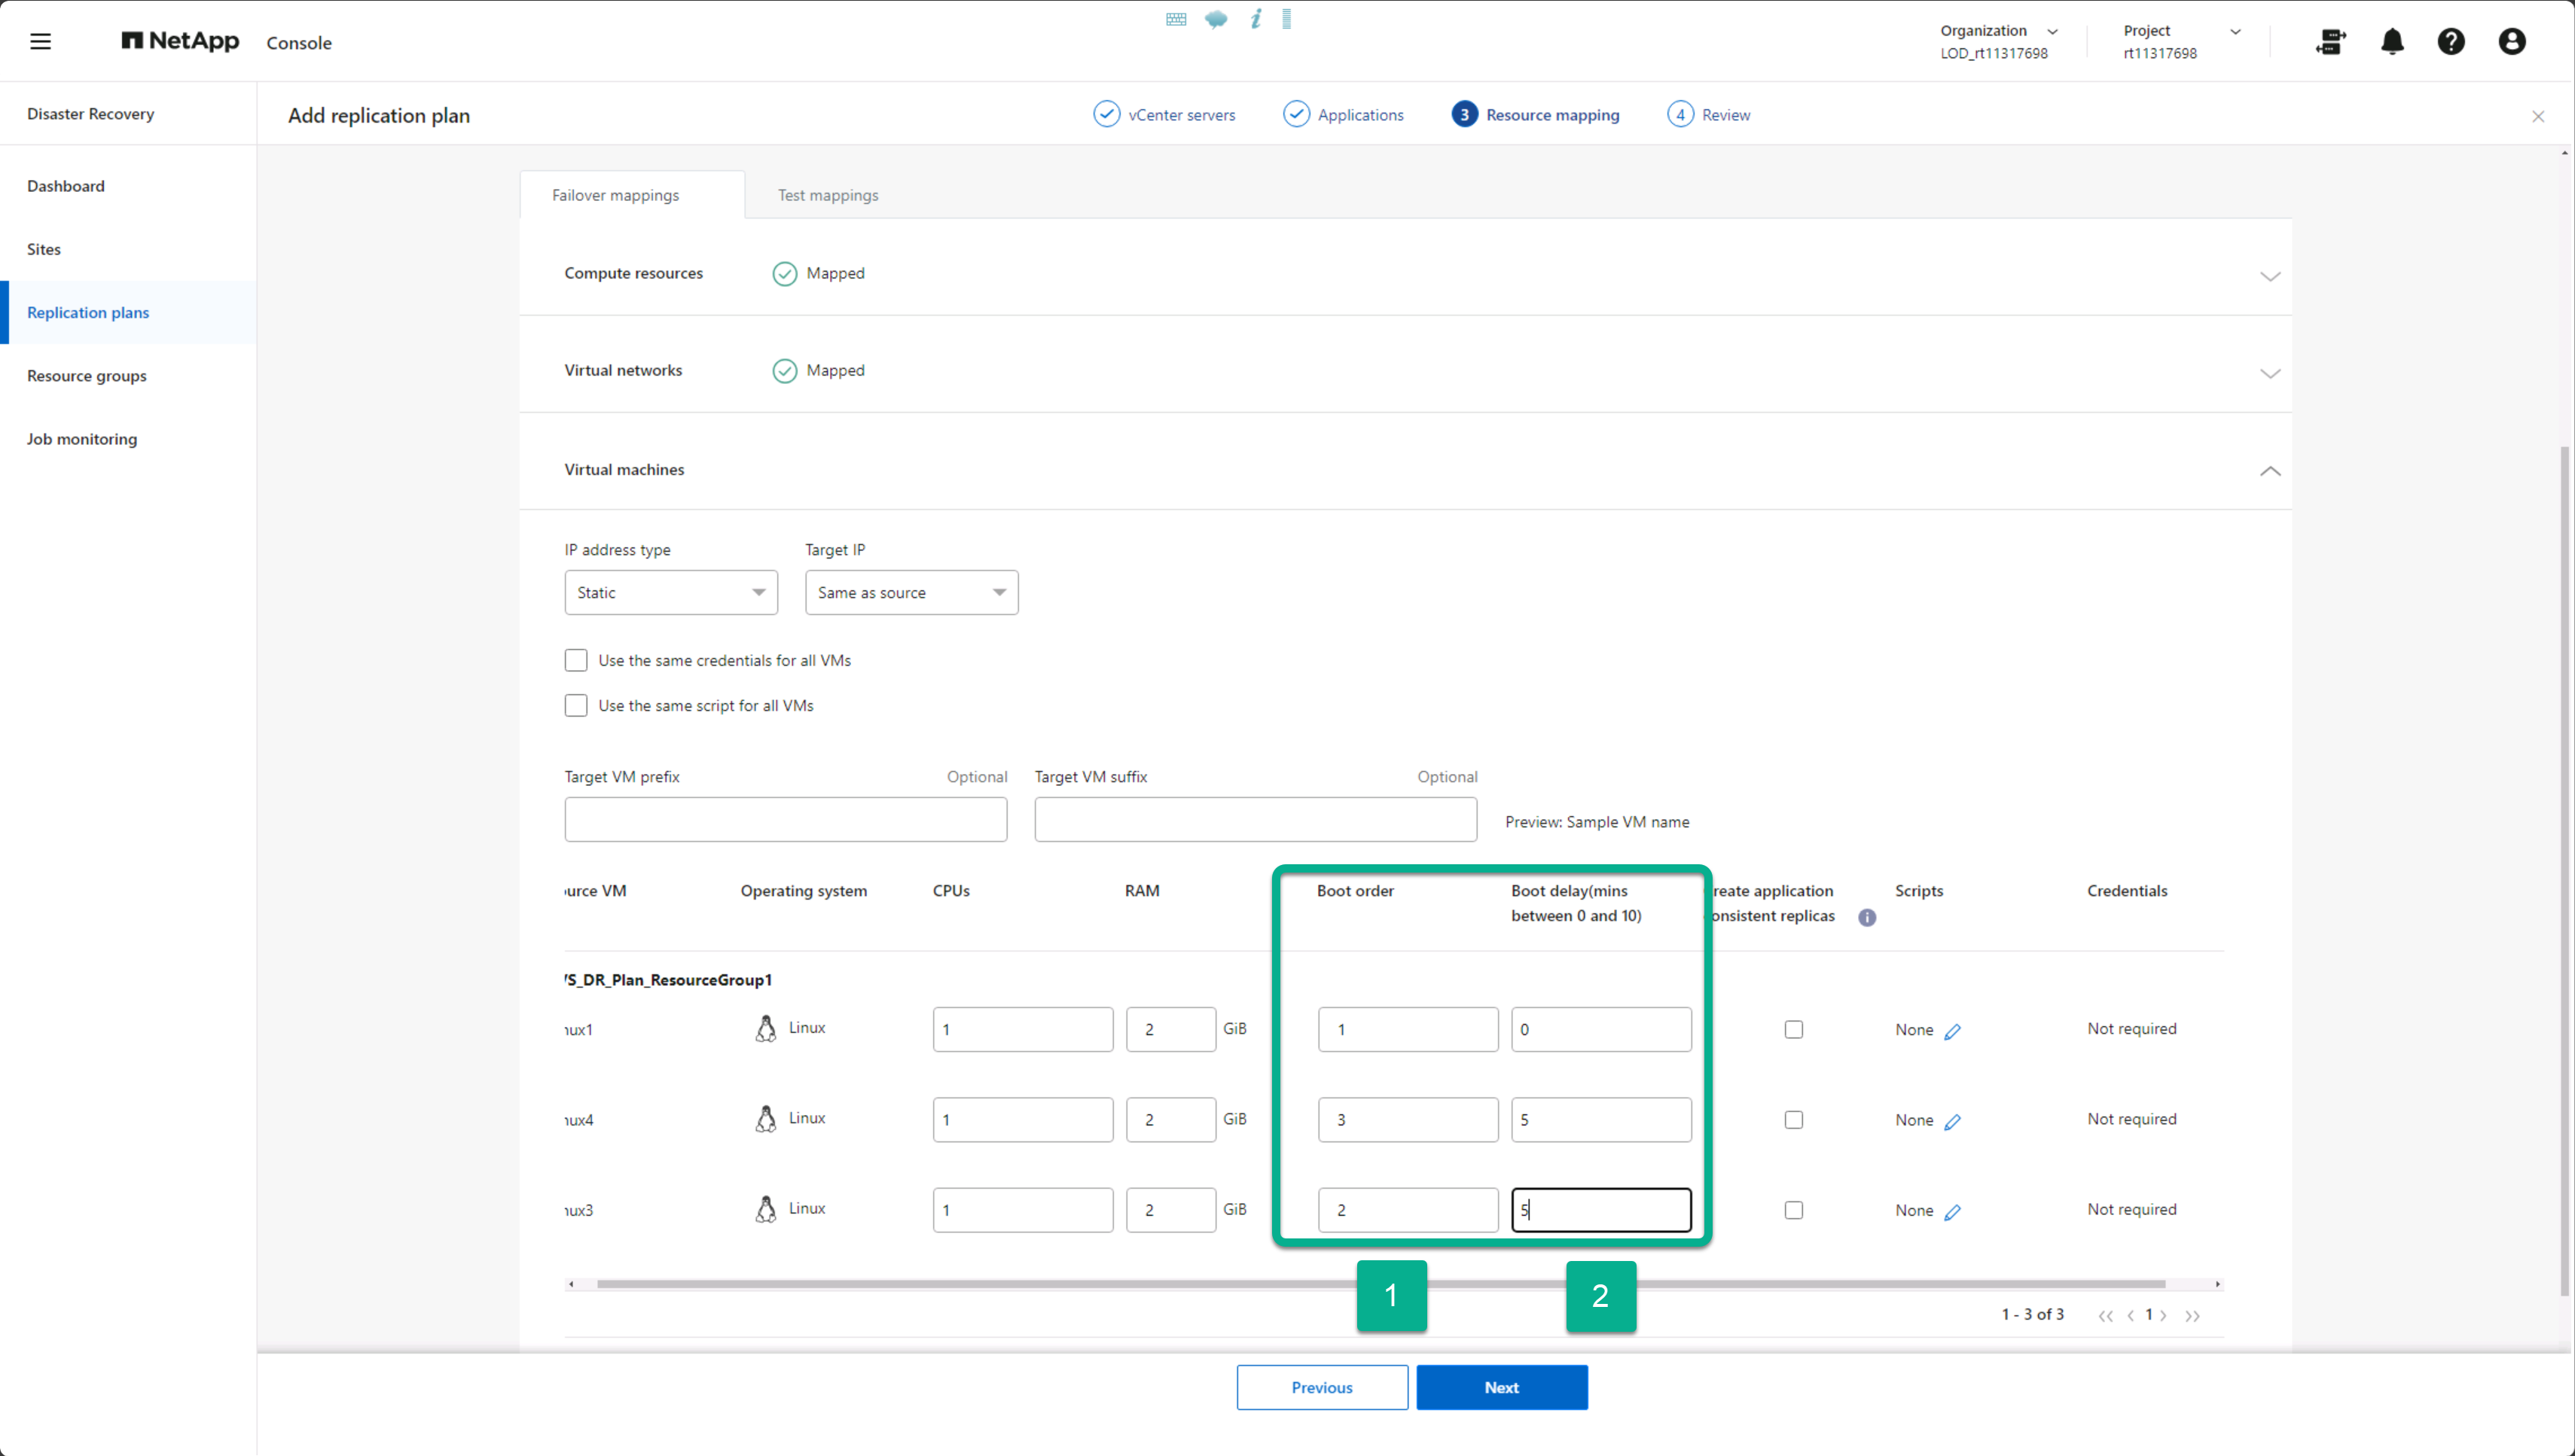Enable same credentials for all VMs
This screenshot has height=1456, width=2575.
[575, 661]
